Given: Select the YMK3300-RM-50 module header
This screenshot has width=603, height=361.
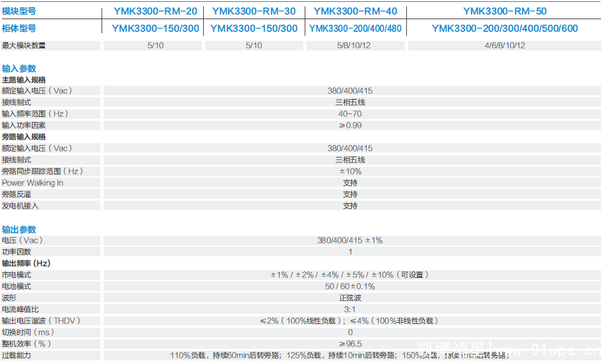Looking at the screenshot, I should (x=505, y=11).
